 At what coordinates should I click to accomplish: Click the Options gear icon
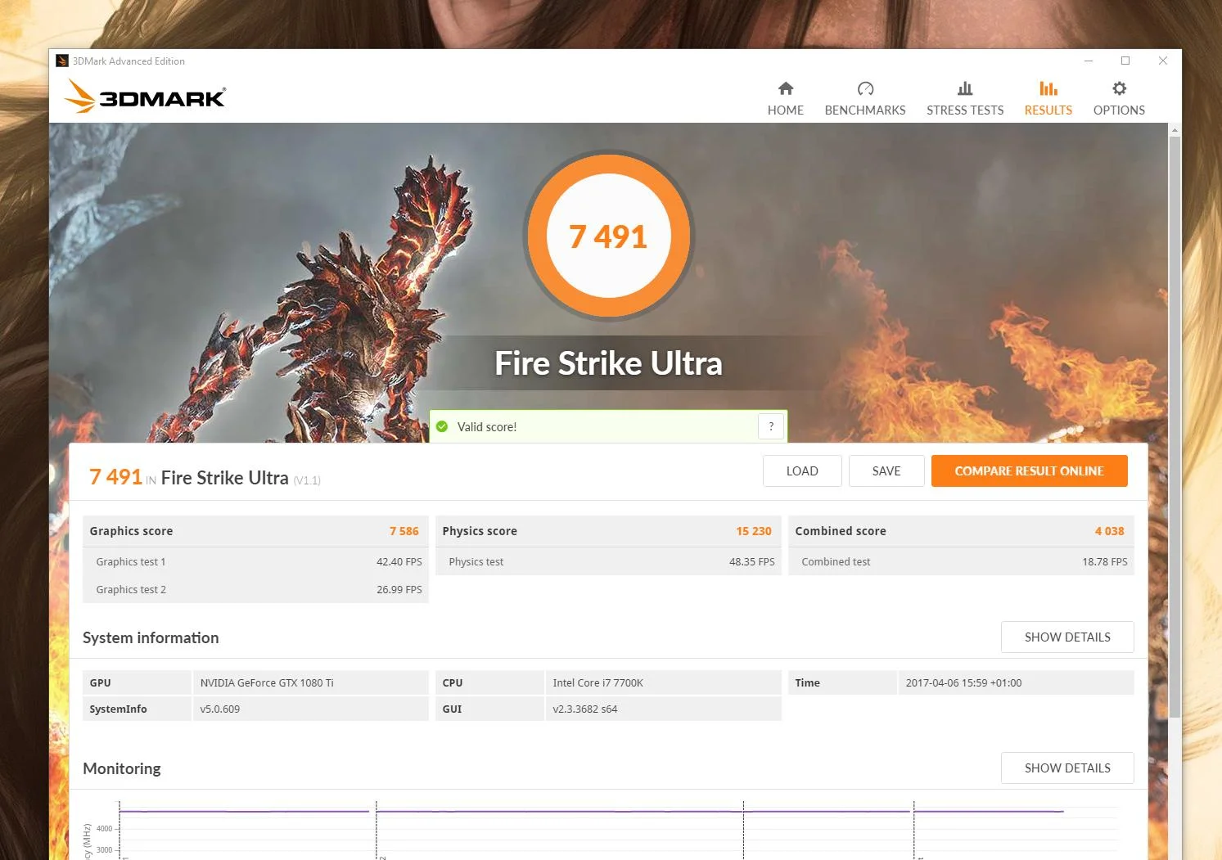(1119, 88)
